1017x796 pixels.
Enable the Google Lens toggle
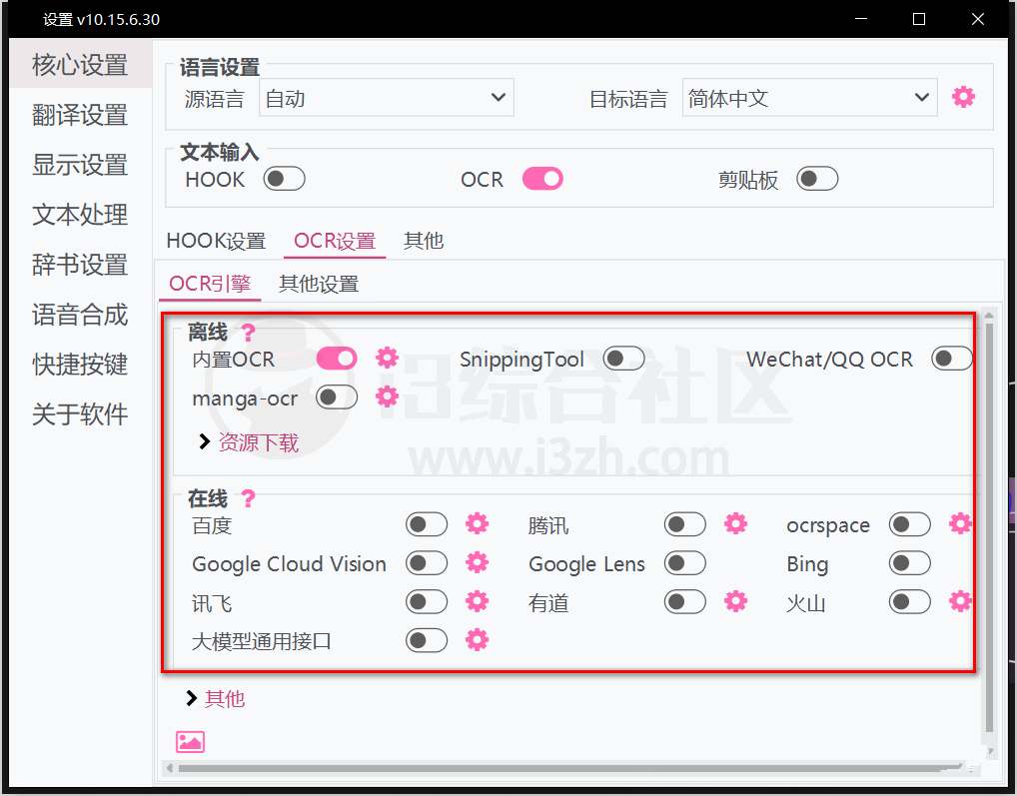coord(685,563)
